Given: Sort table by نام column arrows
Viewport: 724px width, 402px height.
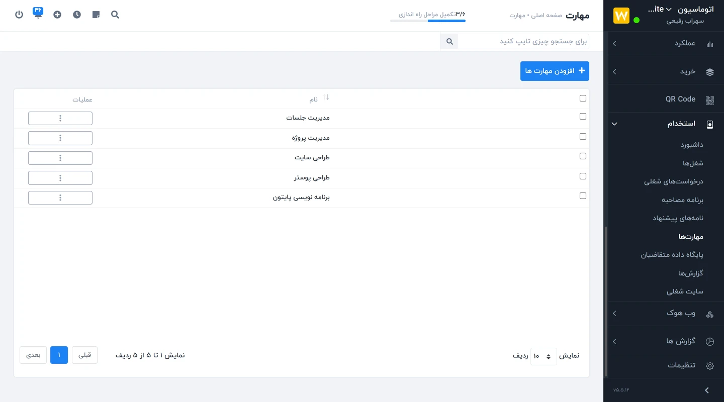Looking at the screenshot, I should [326, 97].
